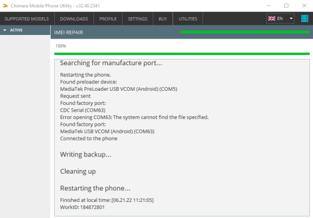Maximize the Chimera window

[x=286, y=6]
